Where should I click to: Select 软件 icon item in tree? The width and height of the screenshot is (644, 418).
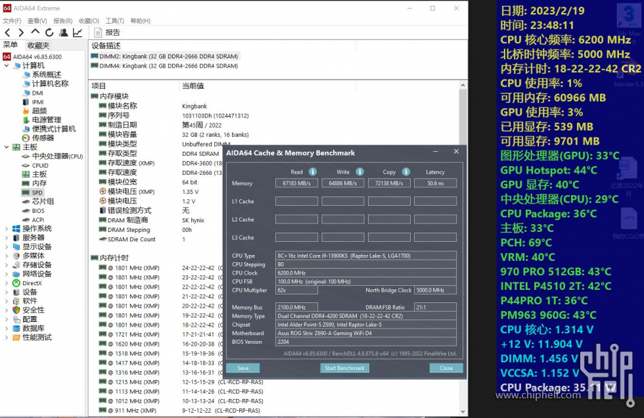[16, 301]
